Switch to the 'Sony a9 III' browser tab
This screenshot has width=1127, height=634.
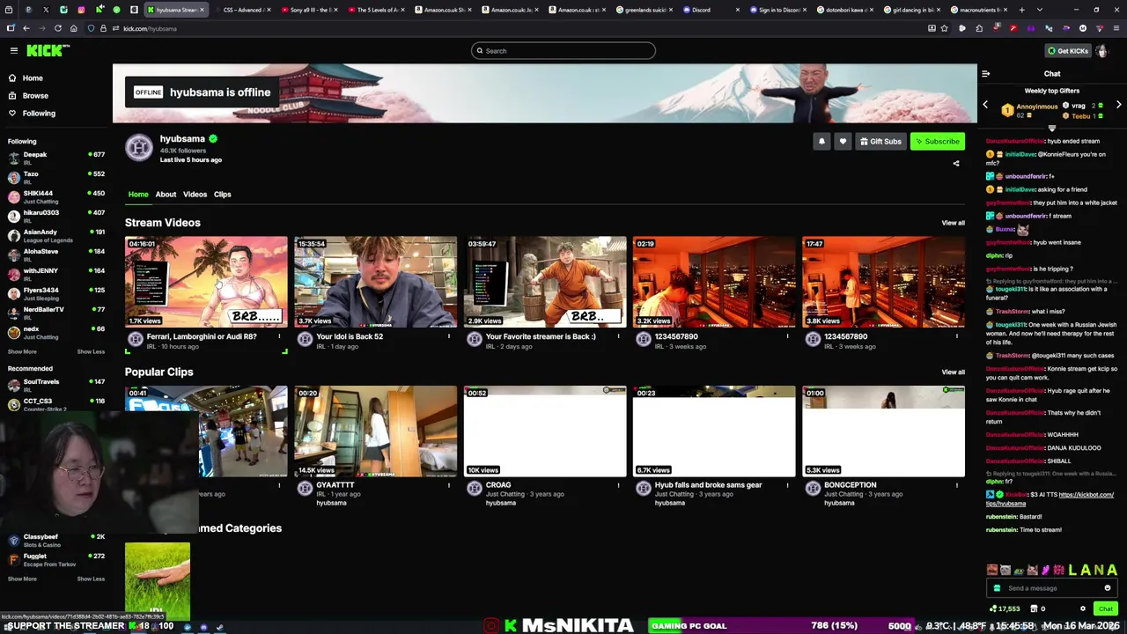coord(311,10)
